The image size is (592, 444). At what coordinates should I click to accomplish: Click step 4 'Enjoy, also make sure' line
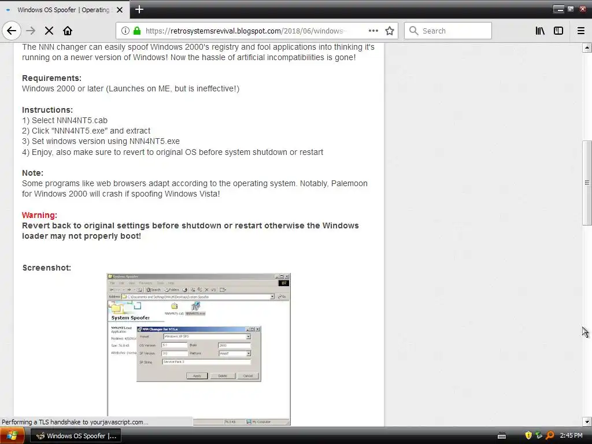(x=172, y=152)
